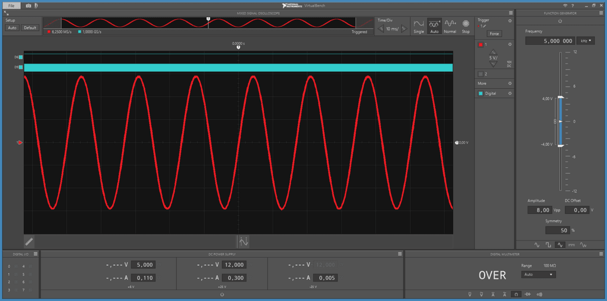Select continuity multimeter mode
Screen dimensions: 607x301
point(540,294)
